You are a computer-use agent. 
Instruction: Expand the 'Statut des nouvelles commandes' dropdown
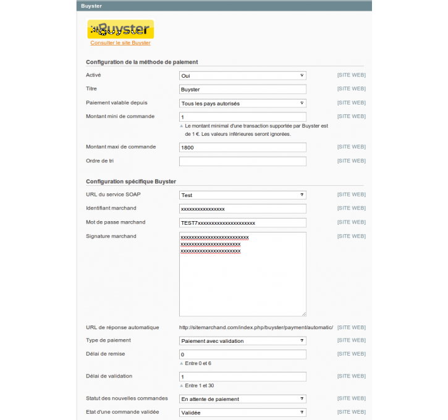click(x=243, y=399)
